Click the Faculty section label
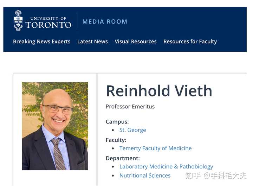 click(116, 140)
